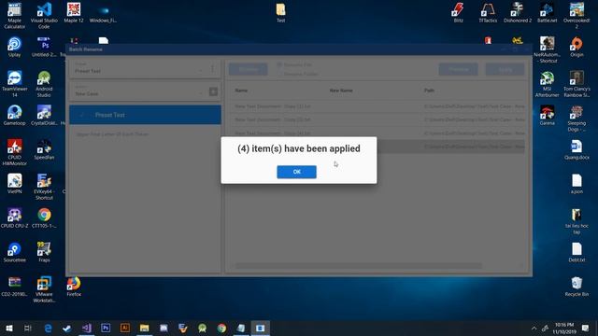Image resolution: width=598 pixels, height=336 pixels.
Task: Select the Test folder on desktop
Action: pyautogui.click(x=280, y=13)
